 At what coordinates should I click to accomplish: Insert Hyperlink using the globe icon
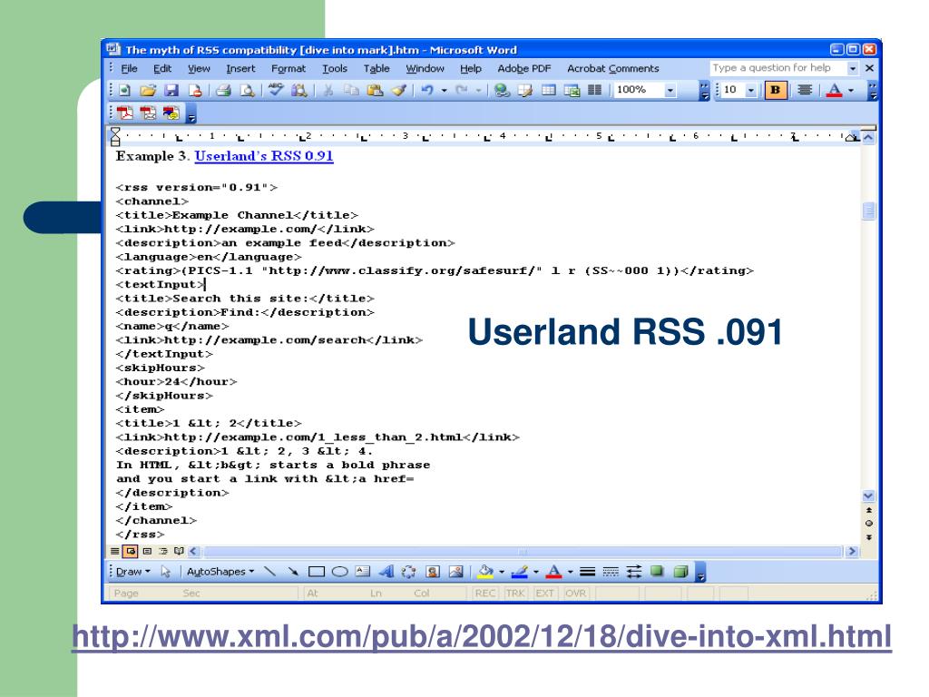(502, 90)
